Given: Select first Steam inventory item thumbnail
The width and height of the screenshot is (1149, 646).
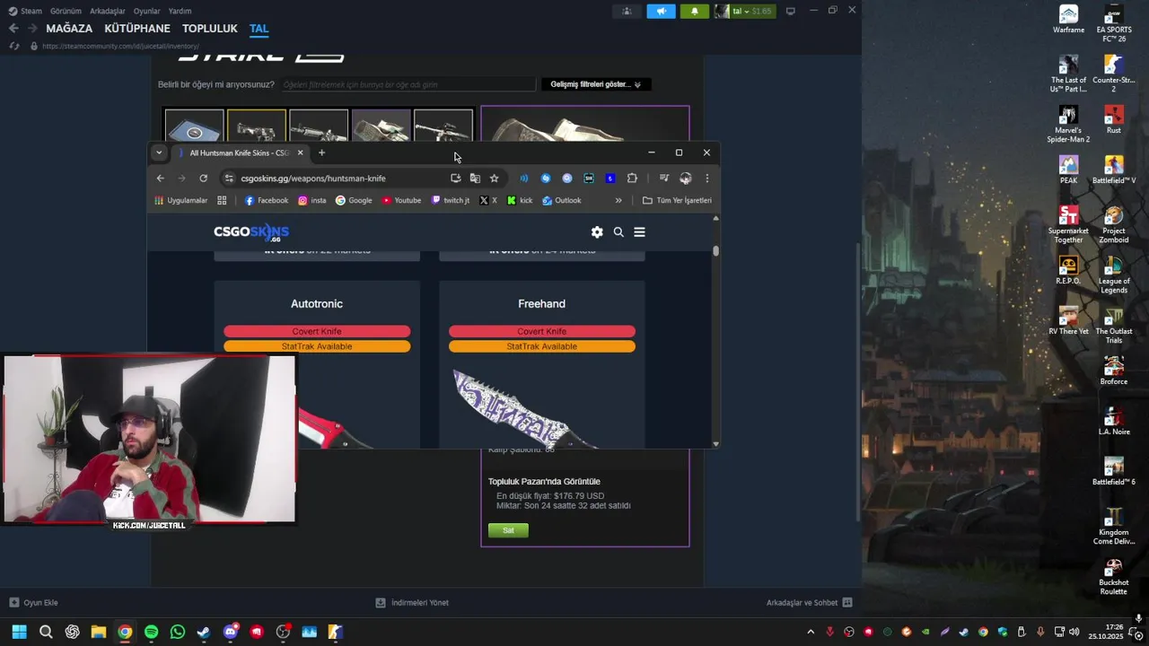Looking at the screenshot, I should (194, 126).
